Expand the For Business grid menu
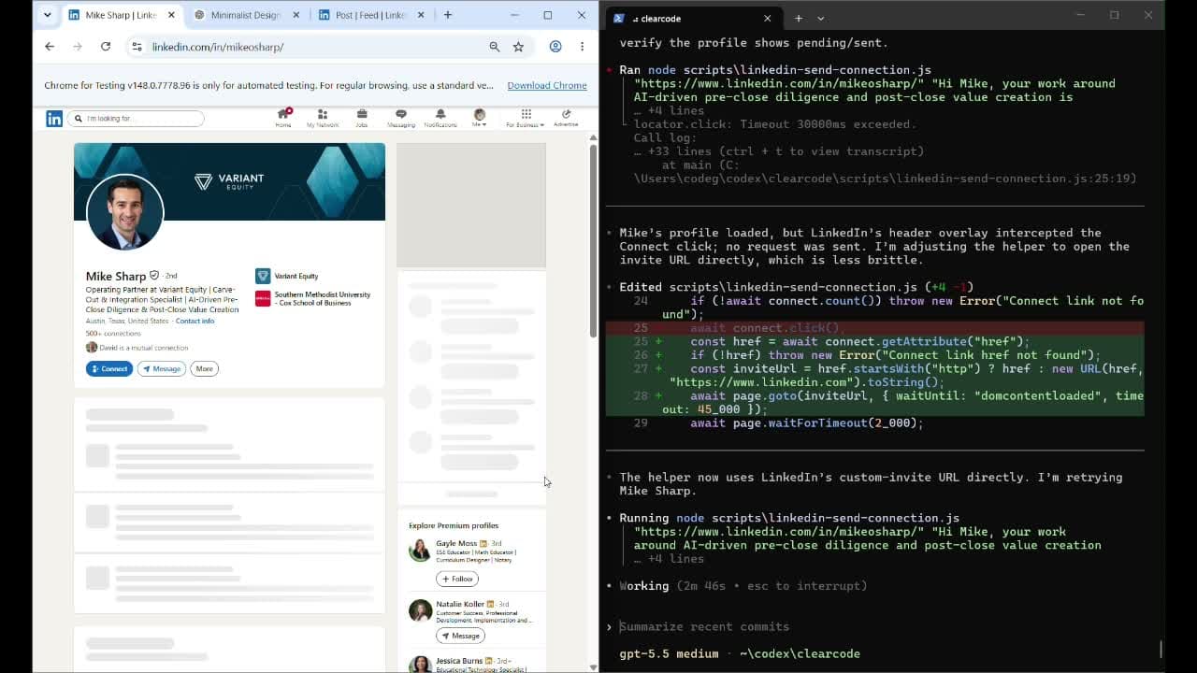 (x=526, y=118)
